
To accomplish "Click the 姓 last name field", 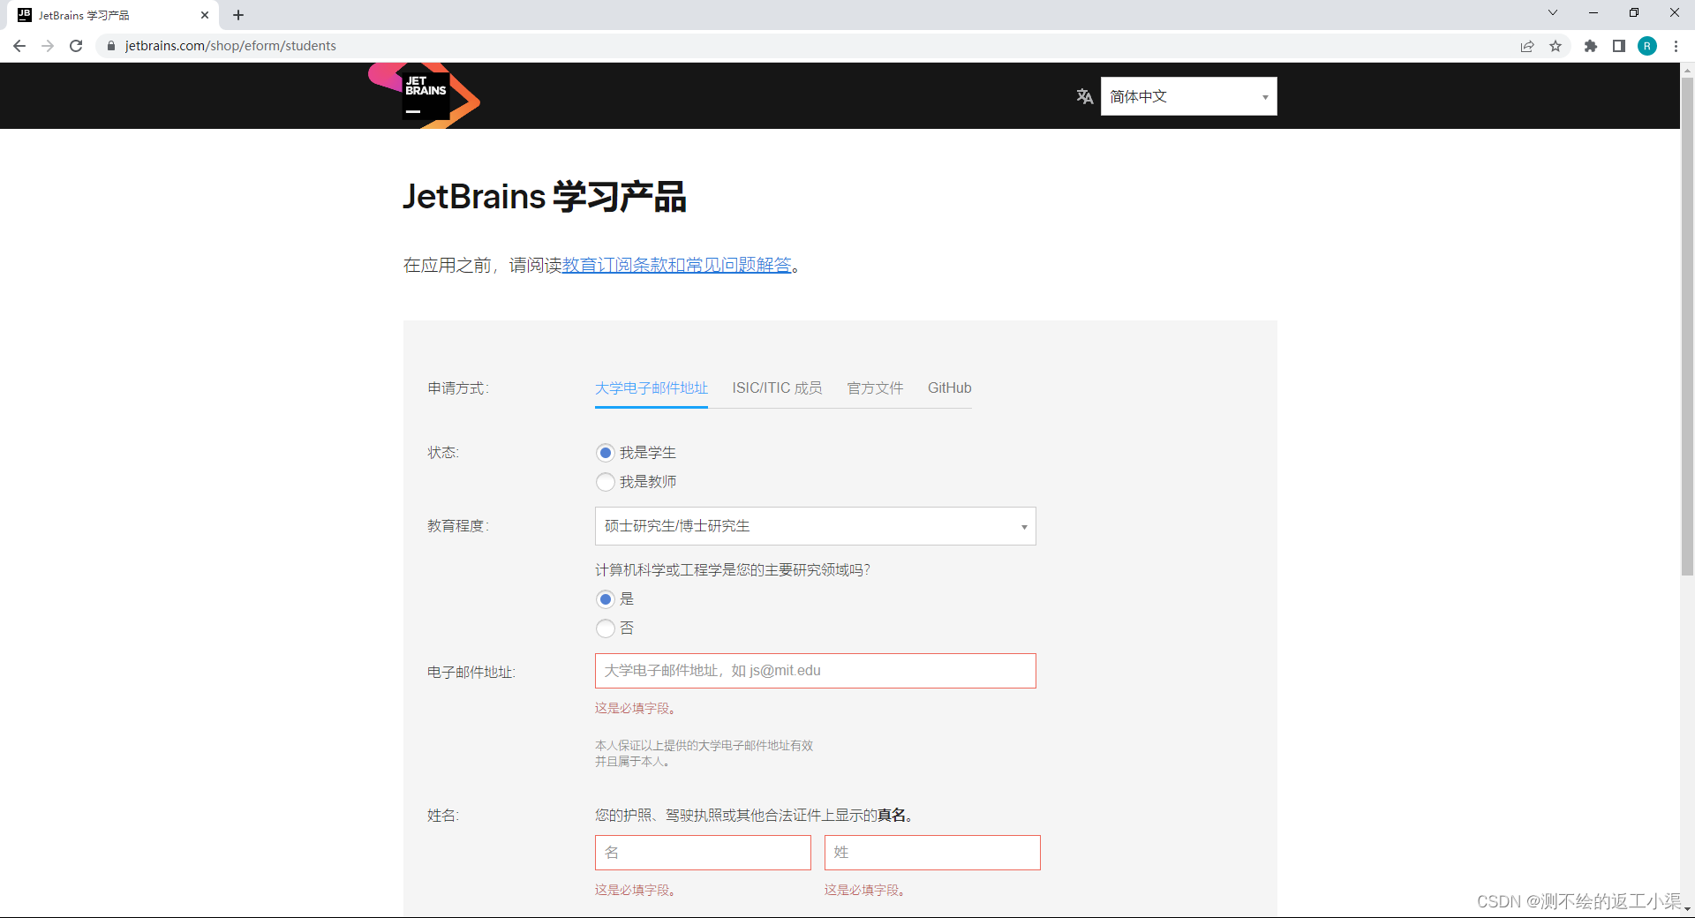I will (x=932, y=853).
